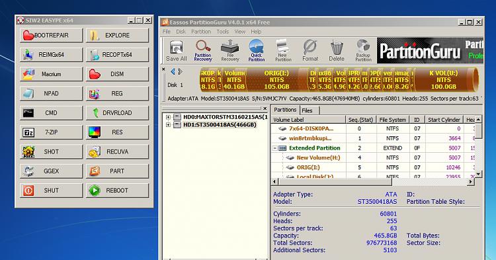Open File Recovery tool
Screen dimensions: 496x260
(x=230, y=50)
